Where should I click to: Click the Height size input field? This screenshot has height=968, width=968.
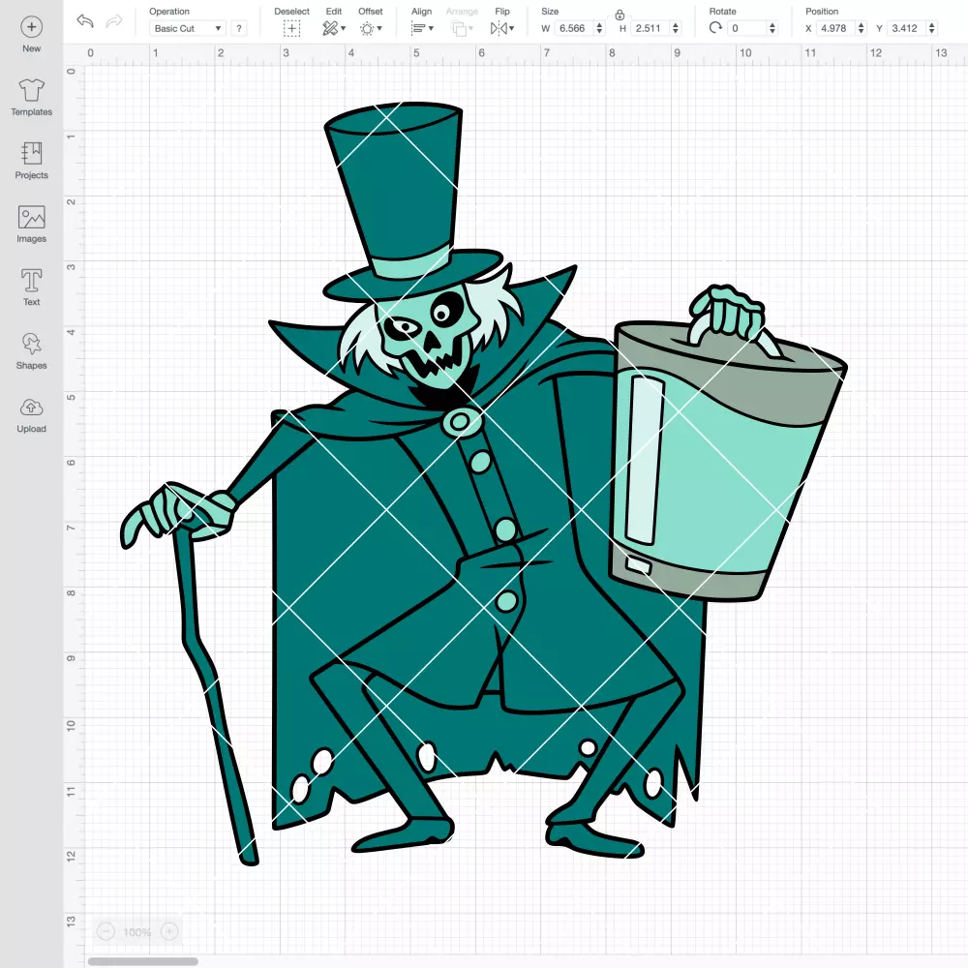point(650,28)
